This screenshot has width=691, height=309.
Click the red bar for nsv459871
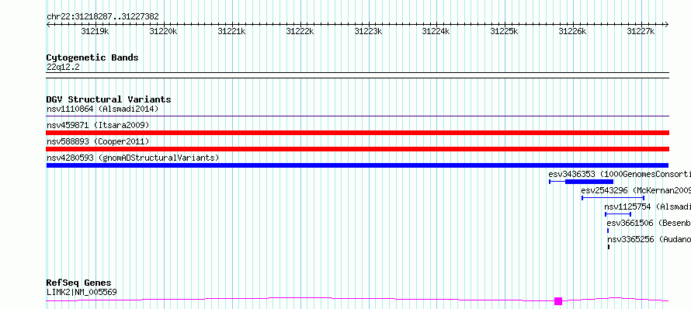coord(357,133)
